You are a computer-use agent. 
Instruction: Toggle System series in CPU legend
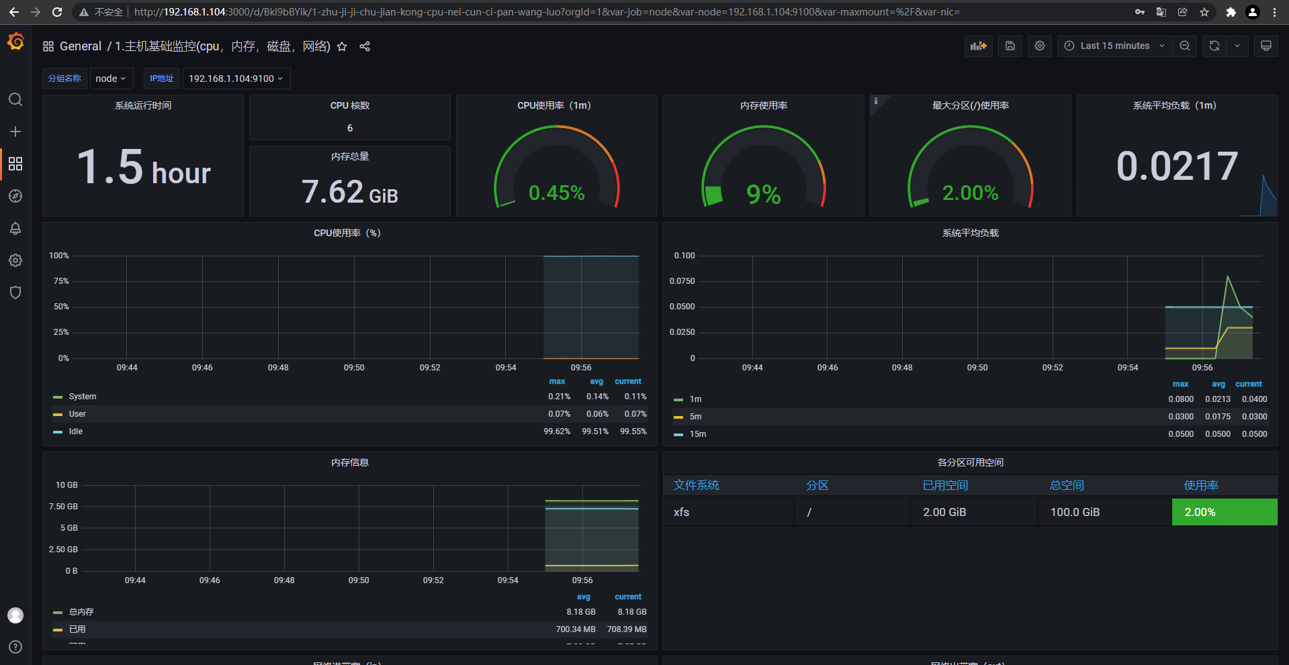coord(82,397)
